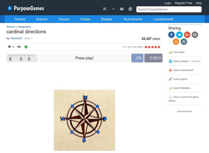Open the random game shuffle icon
209x153 pixels.
104,9
